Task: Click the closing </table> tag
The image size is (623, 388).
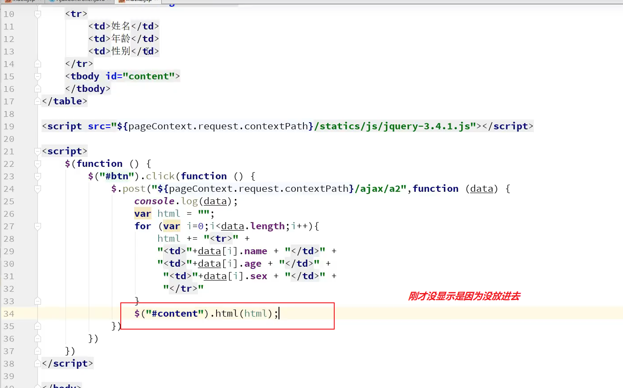Action: point(65,101)
